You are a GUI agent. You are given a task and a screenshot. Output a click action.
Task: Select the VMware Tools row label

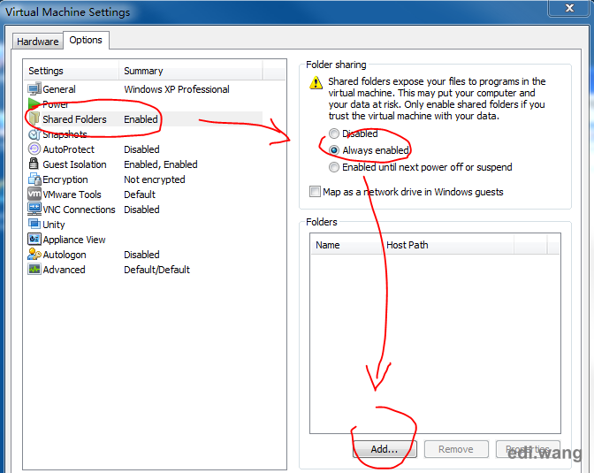(72, 195)
